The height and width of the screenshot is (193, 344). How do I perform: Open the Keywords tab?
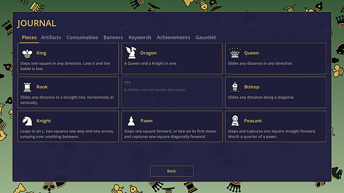click(140, 37)
